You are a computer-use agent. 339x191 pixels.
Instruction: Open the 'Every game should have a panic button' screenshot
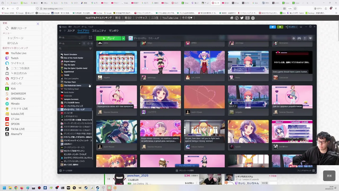pos(292,62)
